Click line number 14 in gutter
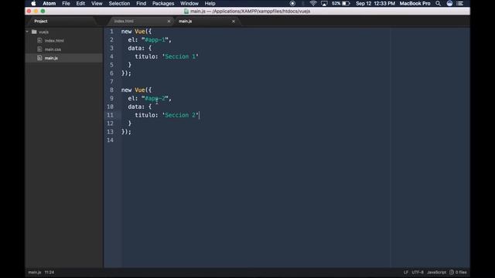Viewport: 495px width, 278px height. tap(110, 141)
